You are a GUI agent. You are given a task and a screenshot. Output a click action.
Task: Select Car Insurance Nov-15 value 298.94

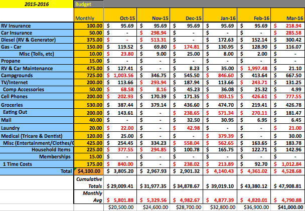tap(154, 33)
